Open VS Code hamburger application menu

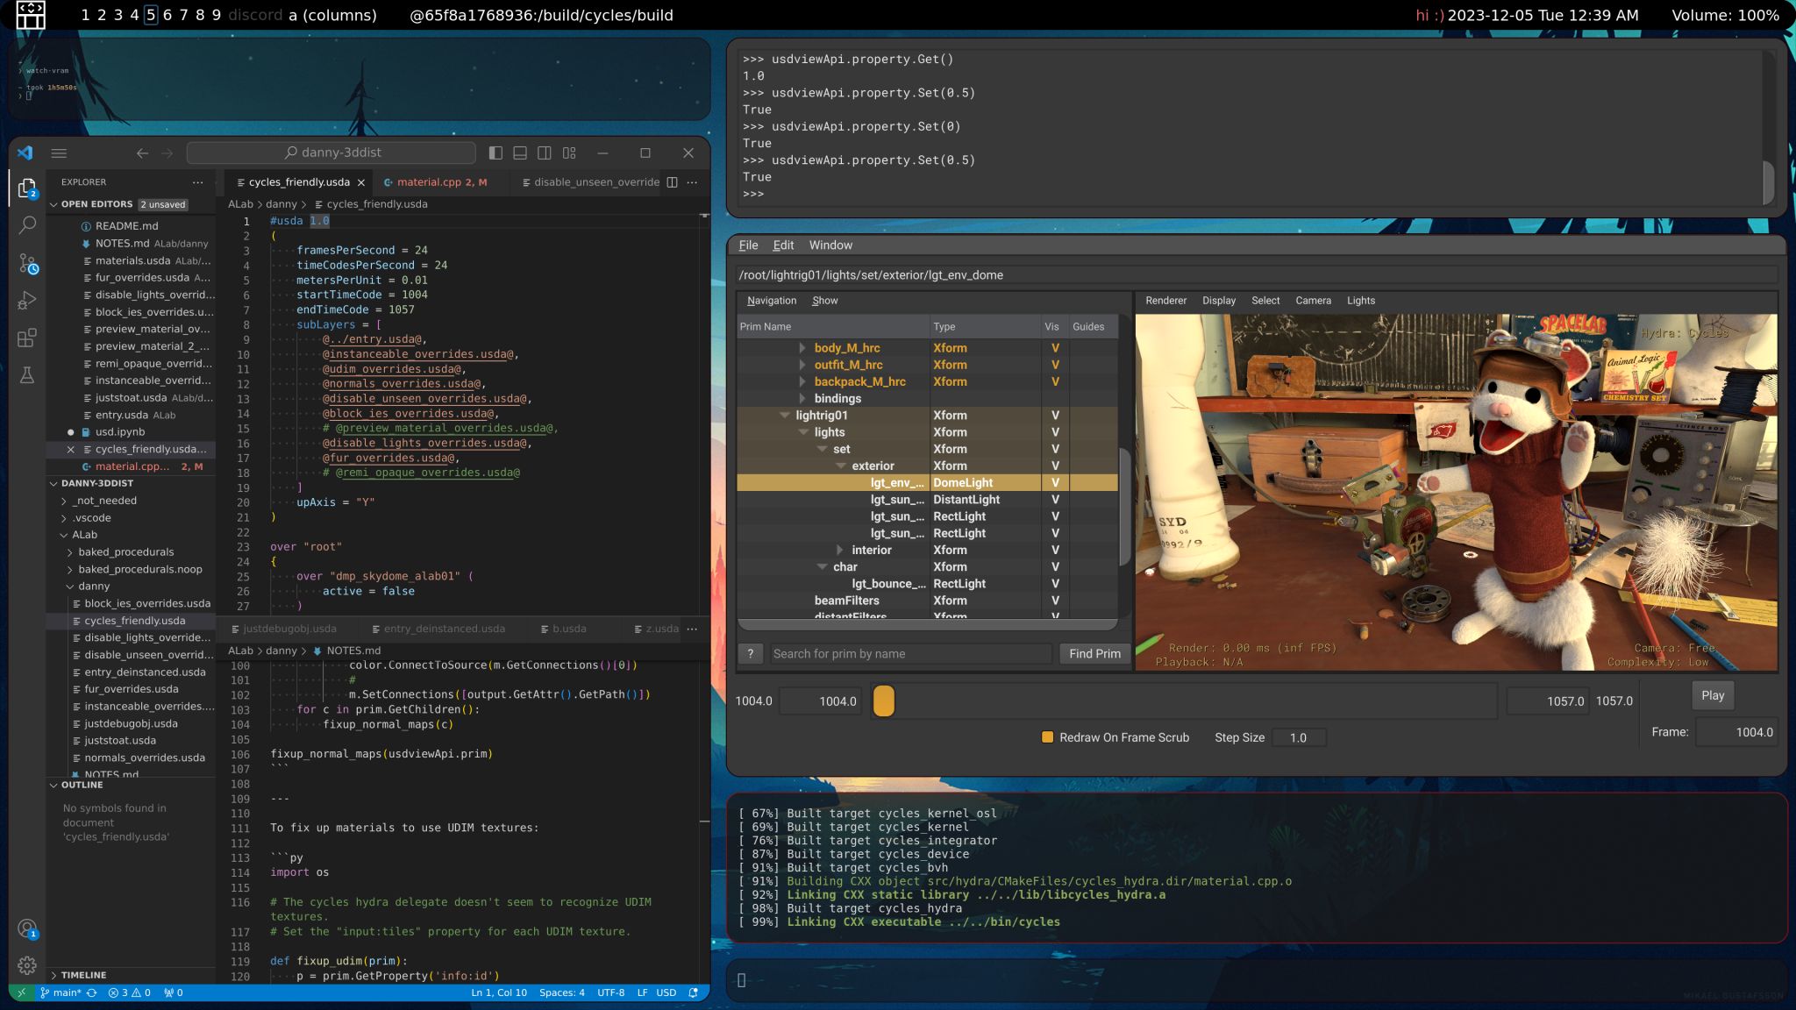click(x=59, y=153)
